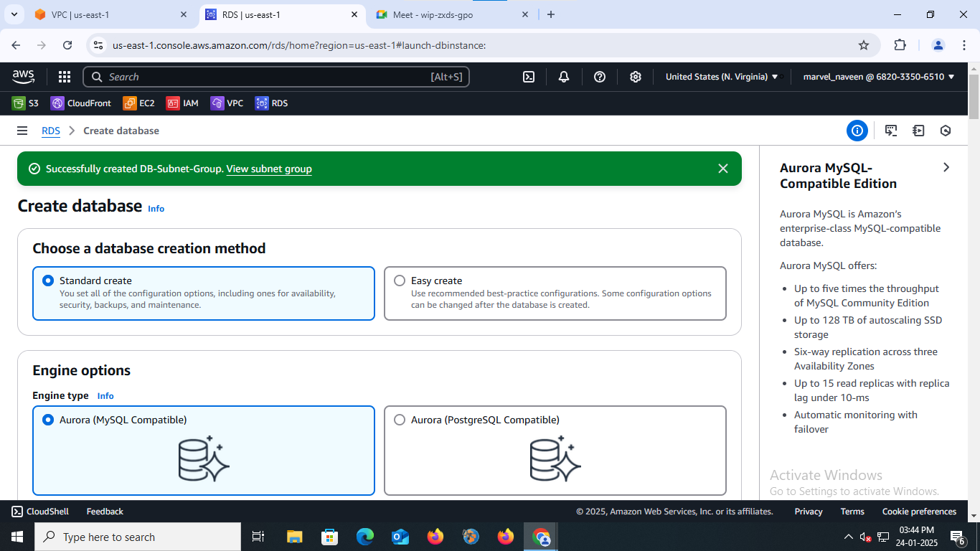Open the AWS notifications bell
The image size is (980, 551).
click(564, 77)
